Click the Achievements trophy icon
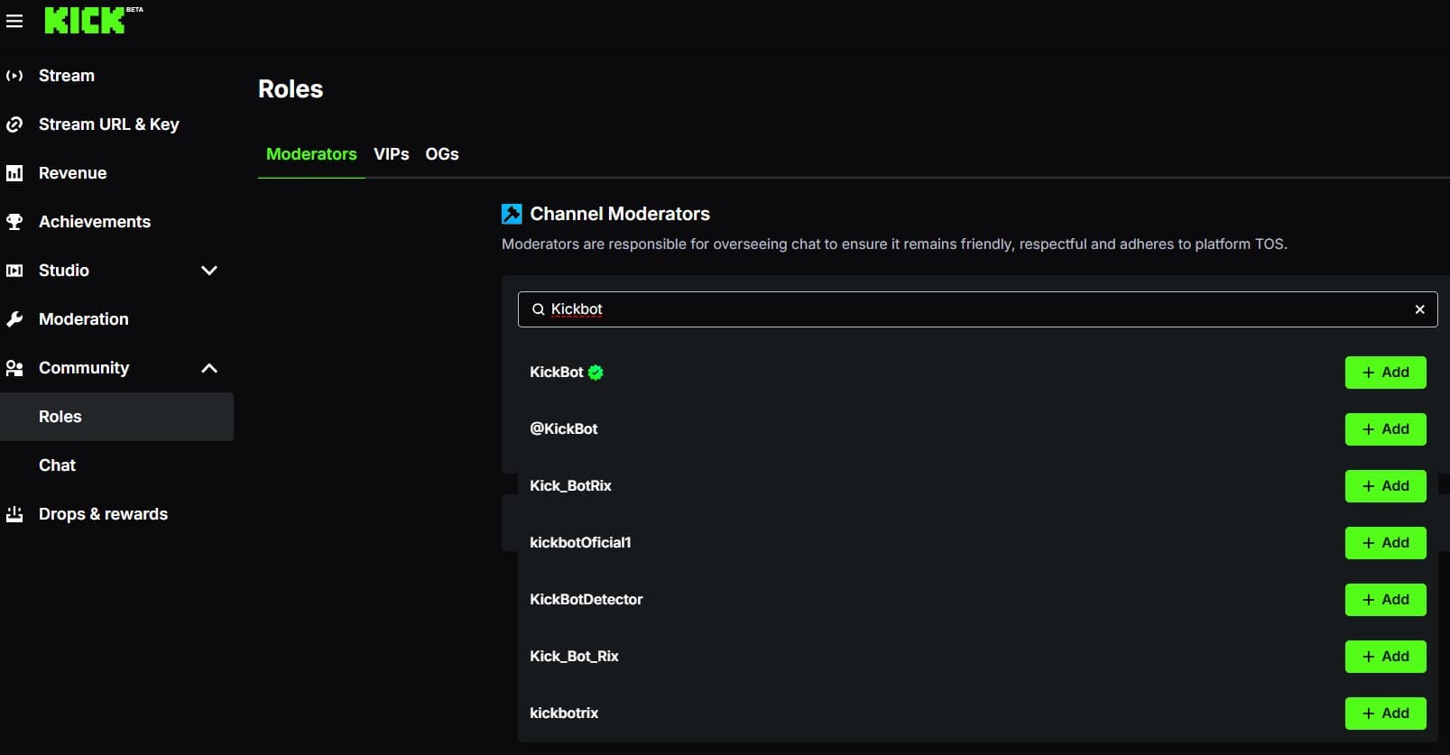Image resolution: width=1450 pixels, height=755 pixels. 14,222
